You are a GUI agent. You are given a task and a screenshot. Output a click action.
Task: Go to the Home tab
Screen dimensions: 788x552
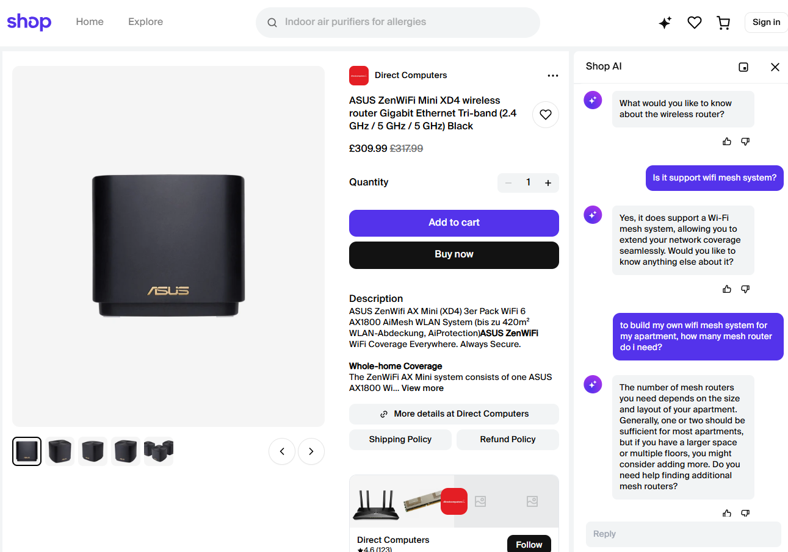(90, 22)
